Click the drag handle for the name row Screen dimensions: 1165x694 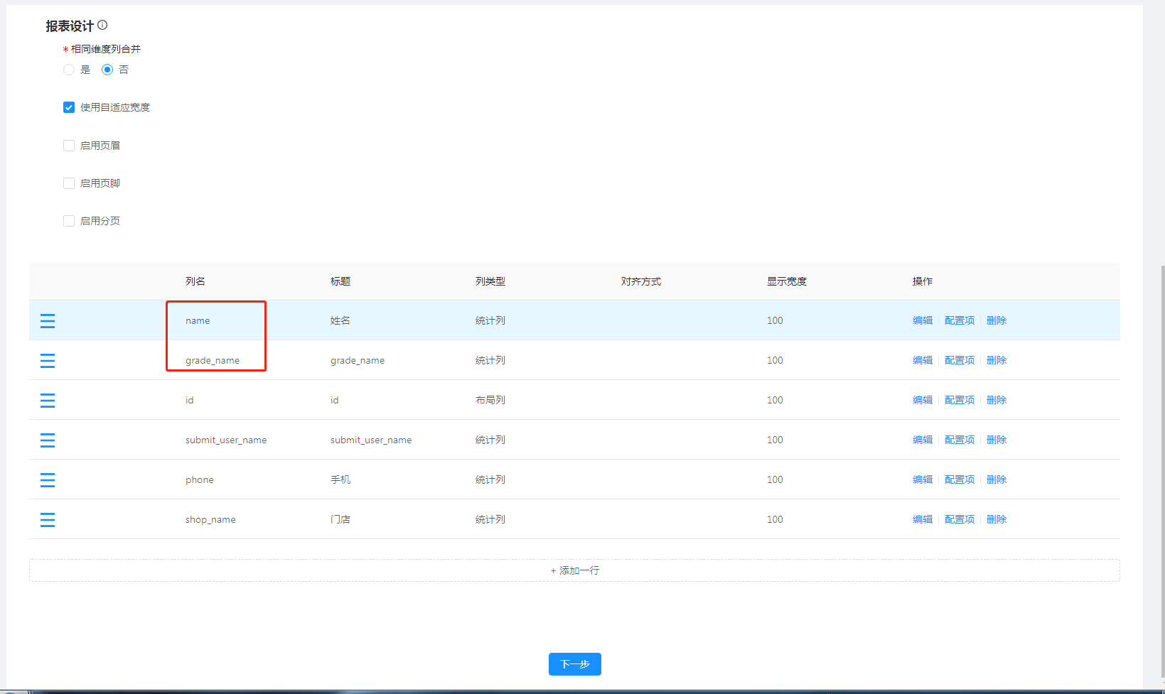[48, 321]
